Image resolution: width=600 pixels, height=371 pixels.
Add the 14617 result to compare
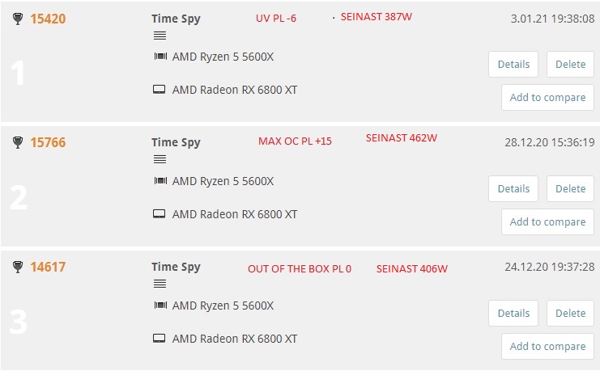point(547,346)
